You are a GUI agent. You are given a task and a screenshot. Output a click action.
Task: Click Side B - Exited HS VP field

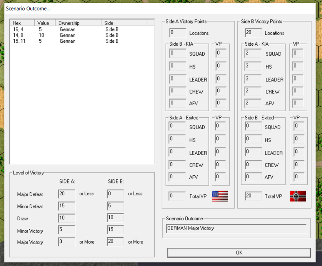(x=299, y=139)
